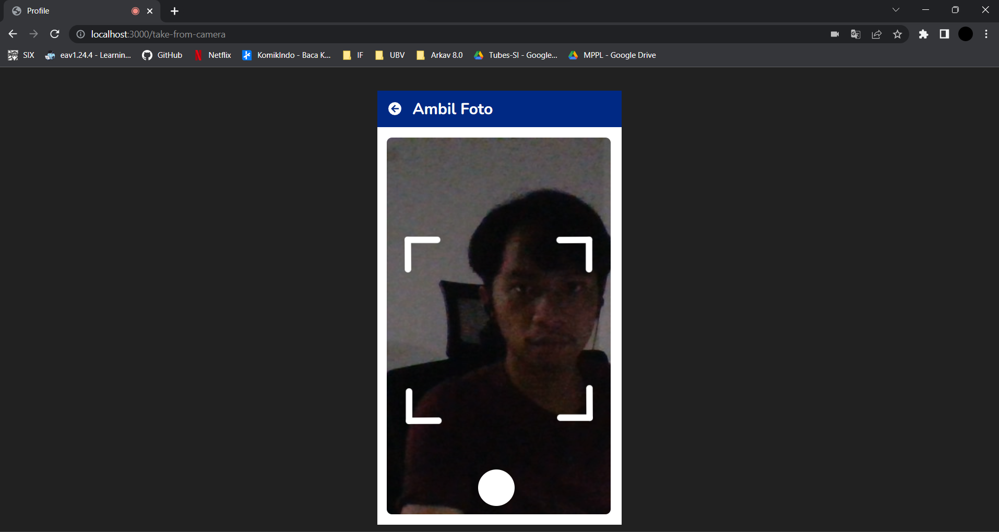Click the browser forward navigation arrow
Screen dimensions: 999x532
coord(34,34)
